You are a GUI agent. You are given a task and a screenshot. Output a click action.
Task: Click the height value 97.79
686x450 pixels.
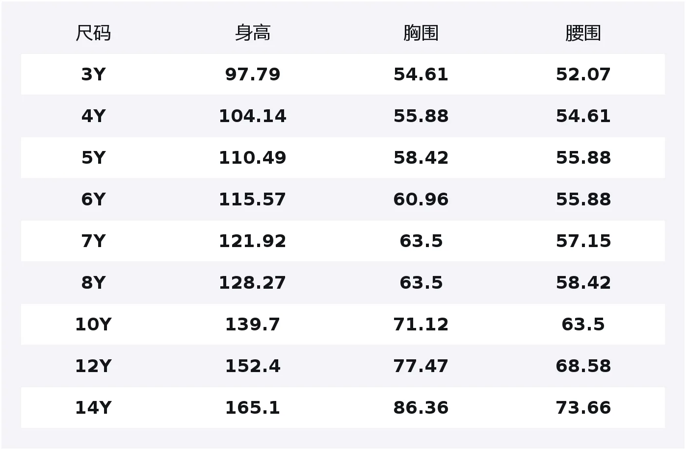[252, 75]
